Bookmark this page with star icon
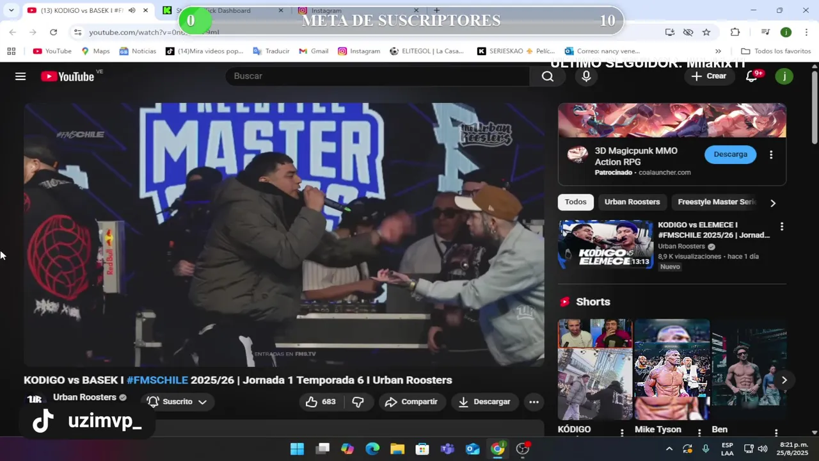This screenshot has height=461, width=819. click(x=706, y=32)
